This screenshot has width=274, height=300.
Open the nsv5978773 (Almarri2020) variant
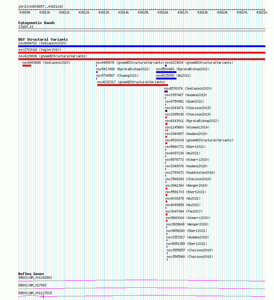187,160
